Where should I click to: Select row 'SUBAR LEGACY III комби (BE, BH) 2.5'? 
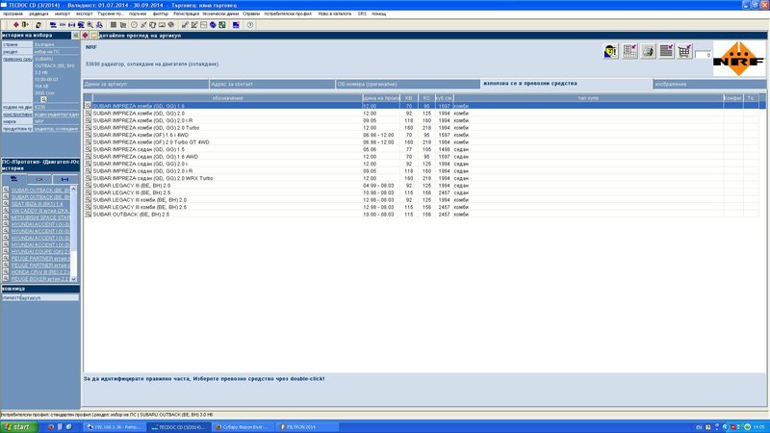423,207
